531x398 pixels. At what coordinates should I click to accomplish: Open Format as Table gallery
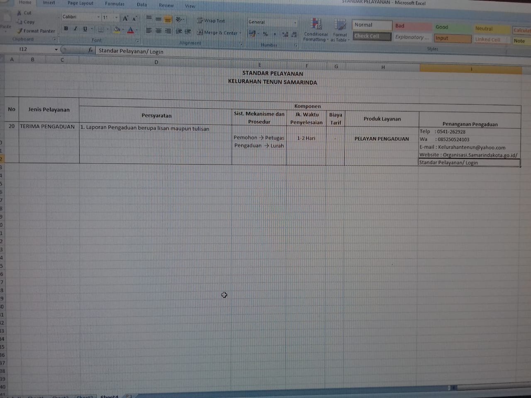[340, 31]
